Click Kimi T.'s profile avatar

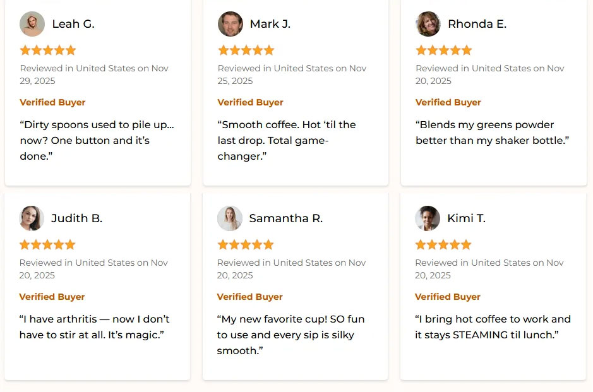pyautogui.click(x=428, y=218)
